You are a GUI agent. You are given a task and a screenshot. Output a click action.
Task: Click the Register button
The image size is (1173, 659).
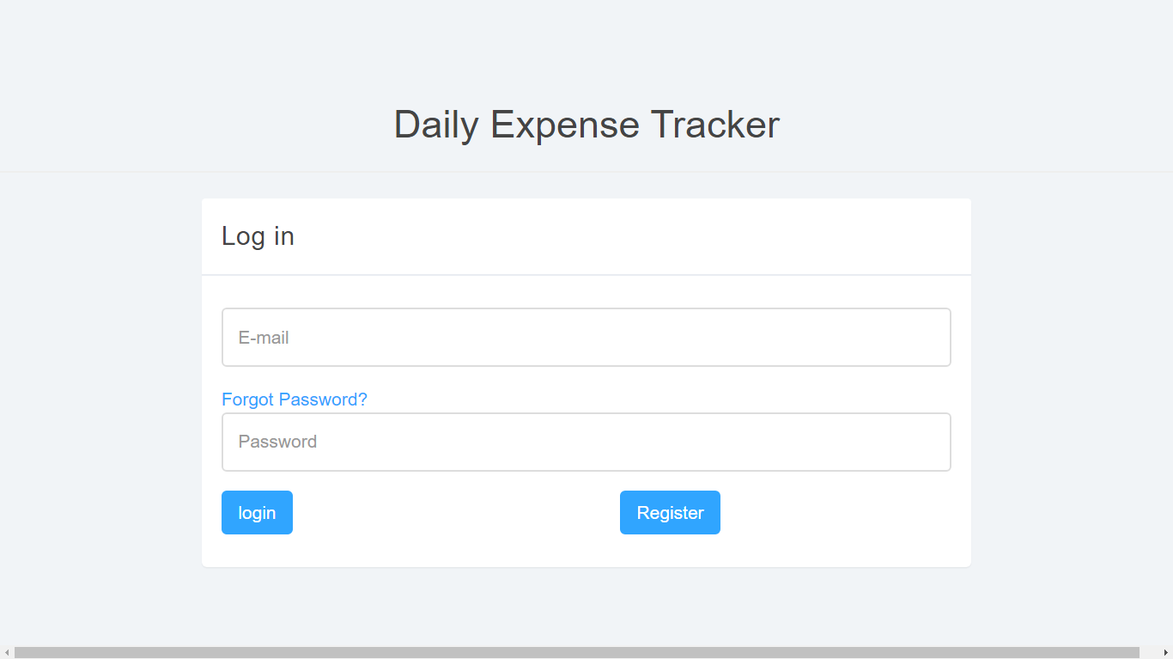click(670, 512)
